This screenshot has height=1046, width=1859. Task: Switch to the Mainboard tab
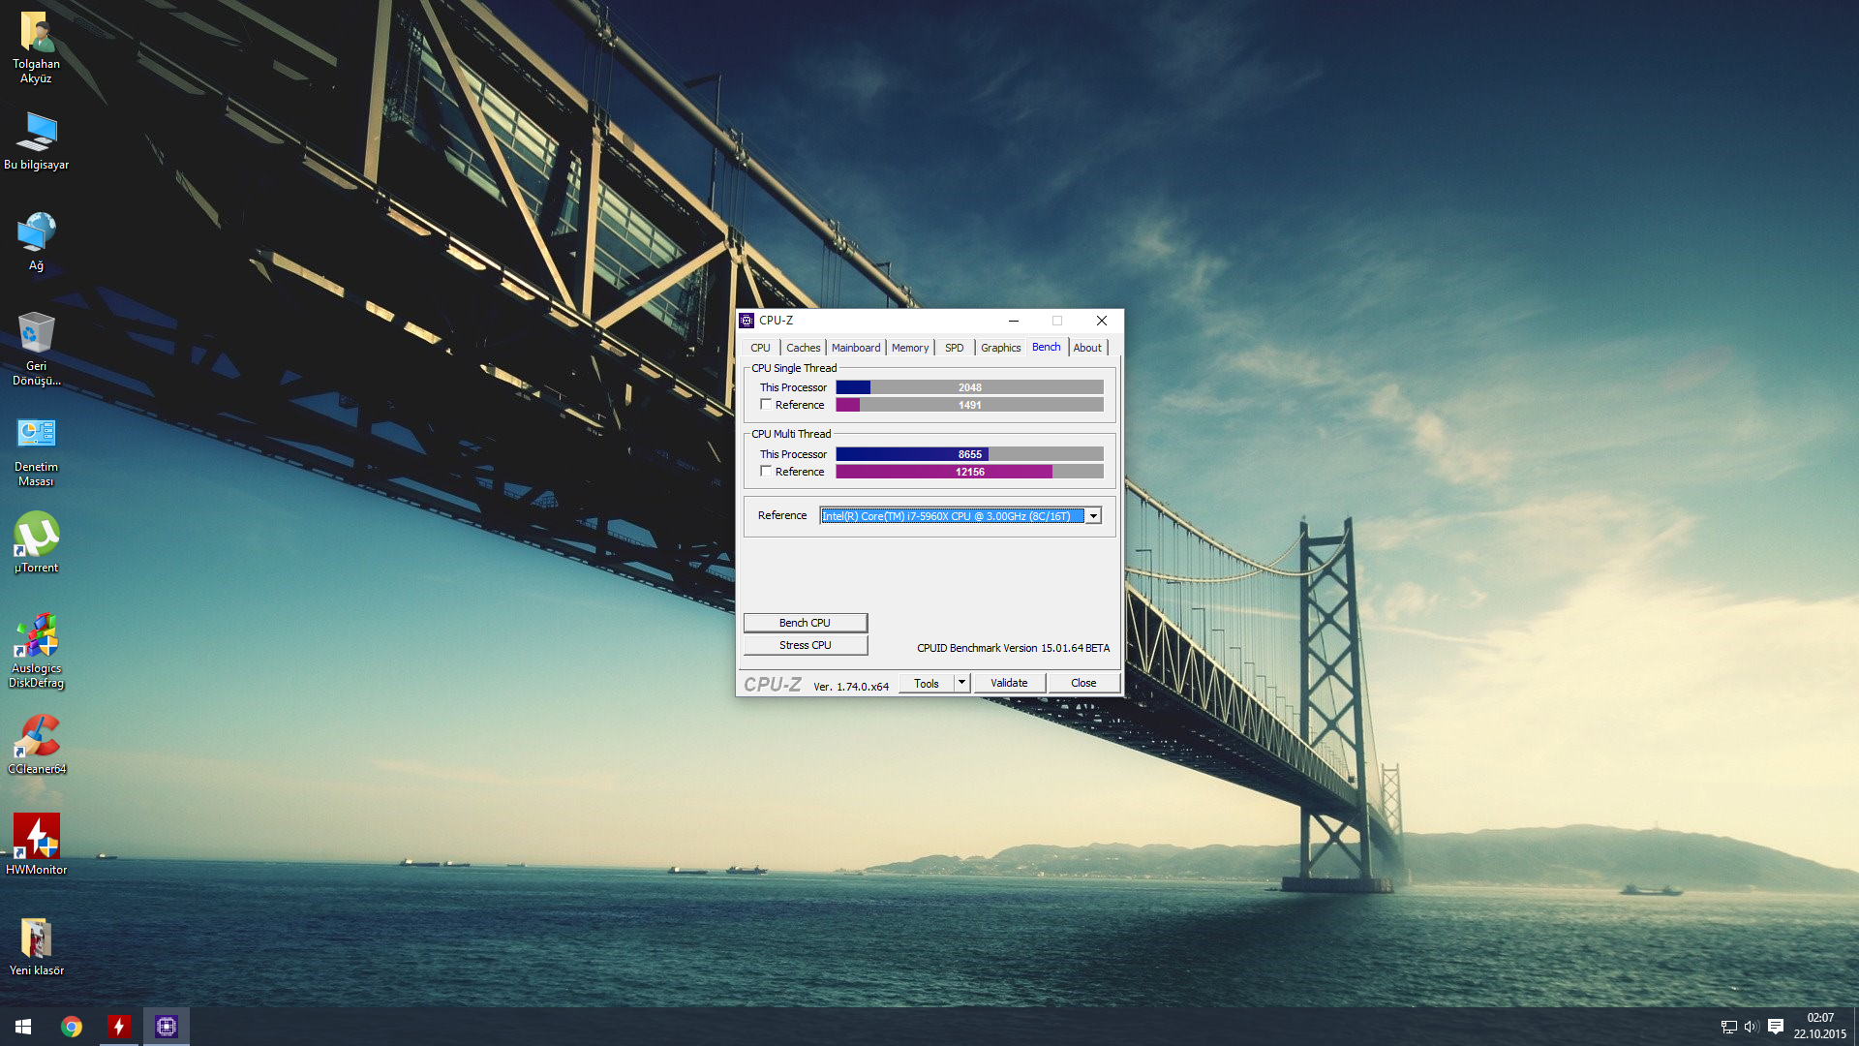tap(856, 348)
